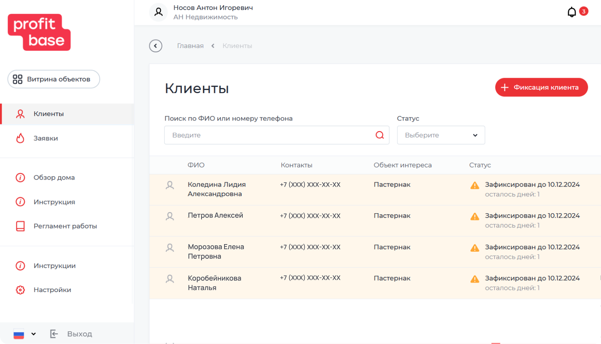Click the search magnifier icon
Screen dimensions: 601x344
380,135
